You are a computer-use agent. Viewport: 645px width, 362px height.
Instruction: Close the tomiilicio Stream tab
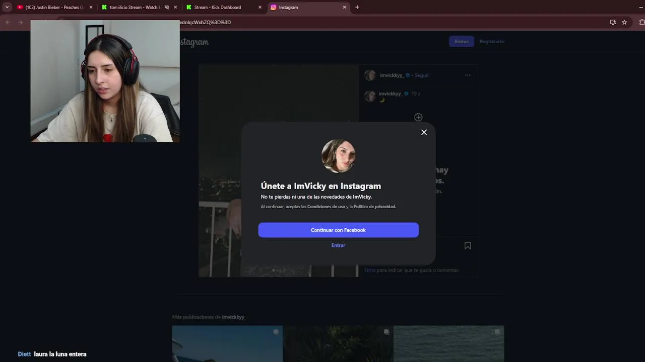(175, 7)
